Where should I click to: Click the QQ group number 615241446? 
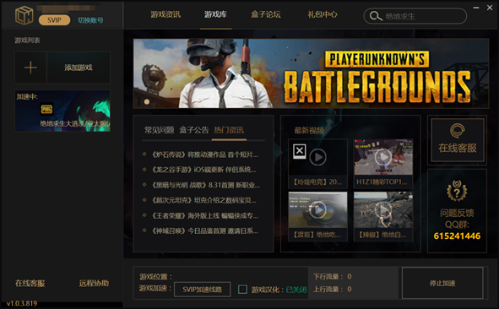tap(457, 236)
